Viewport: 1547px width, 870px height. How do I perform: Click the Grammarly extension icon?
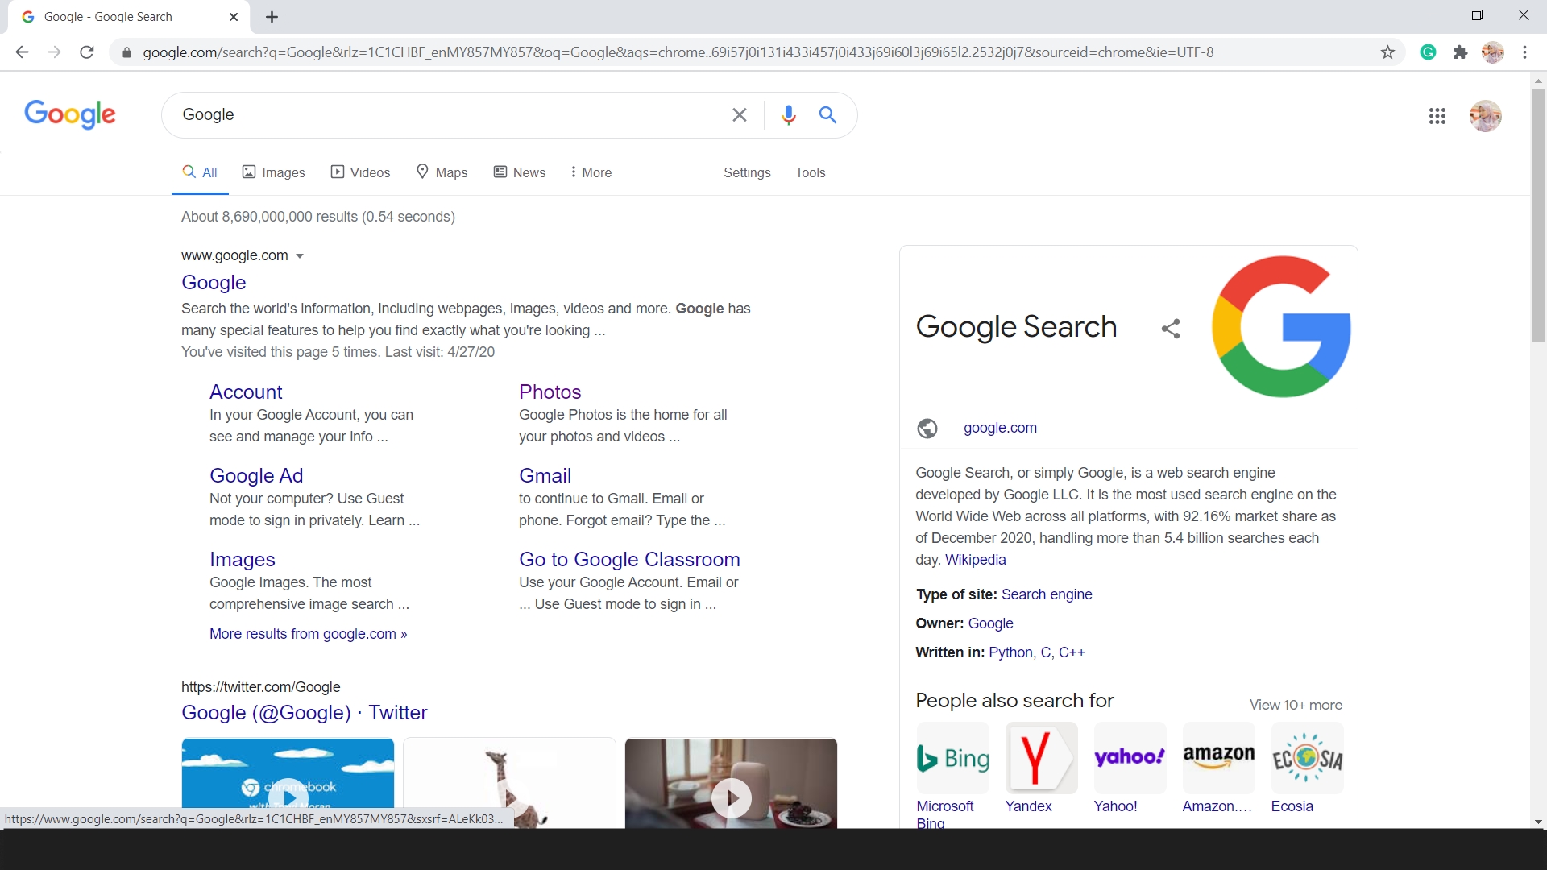point(1428,52)
